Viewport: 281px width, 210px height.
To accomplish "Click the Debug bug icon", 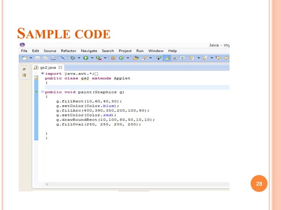I will [x=73, y=58].
